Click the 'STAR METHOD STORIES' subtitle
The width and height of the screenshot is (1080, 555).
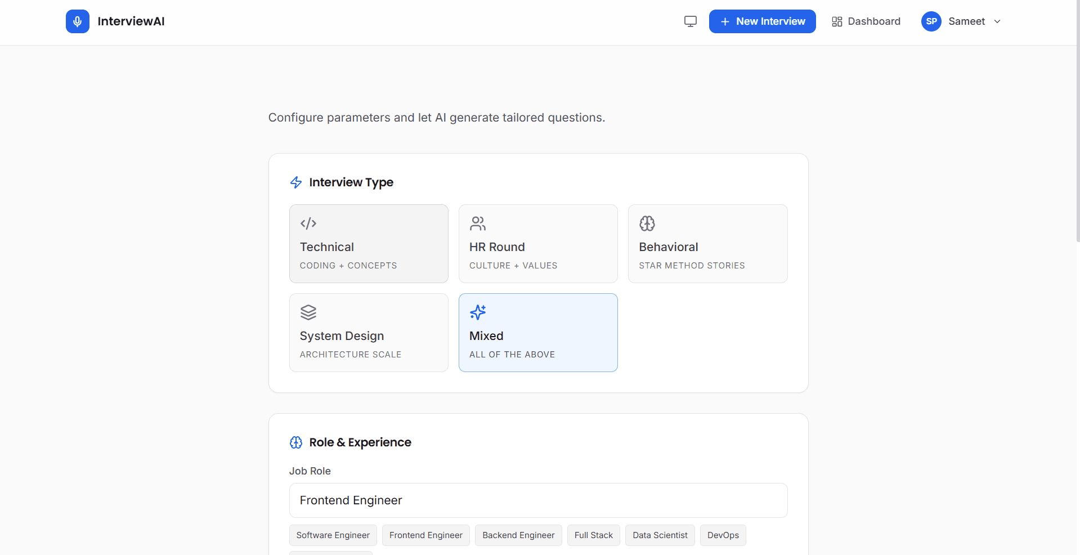(692, 266)
